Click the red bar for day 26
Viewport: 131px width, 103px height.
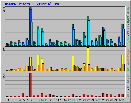pos(103,95)
